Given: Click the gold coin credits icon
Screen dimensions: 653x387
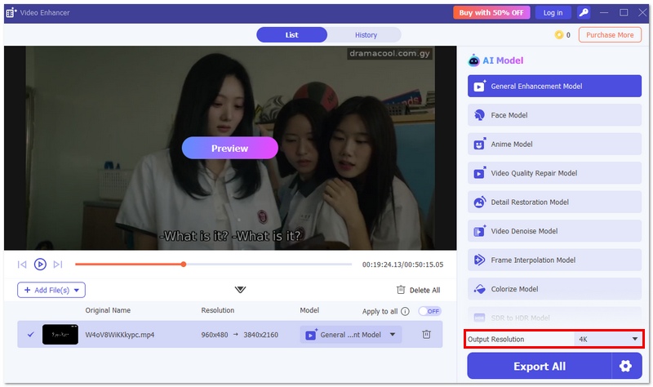Looking at the screenshot, I should (559, 35).
